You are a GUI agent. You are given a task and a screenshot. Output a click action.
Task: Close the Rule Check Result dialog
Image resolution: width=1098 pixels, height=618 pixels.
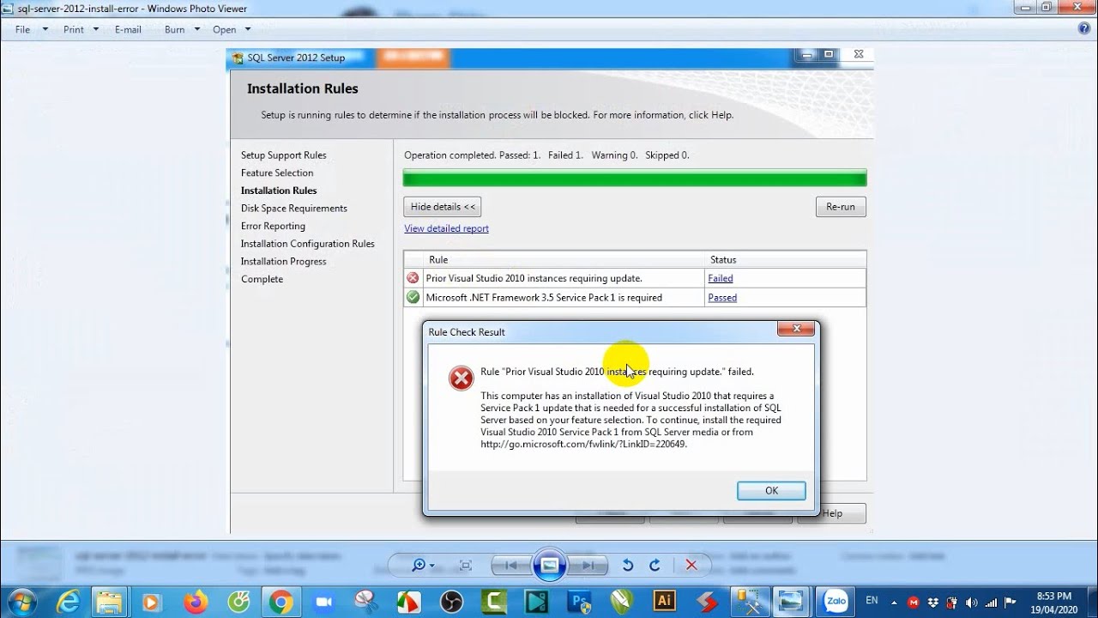point(797,329)
